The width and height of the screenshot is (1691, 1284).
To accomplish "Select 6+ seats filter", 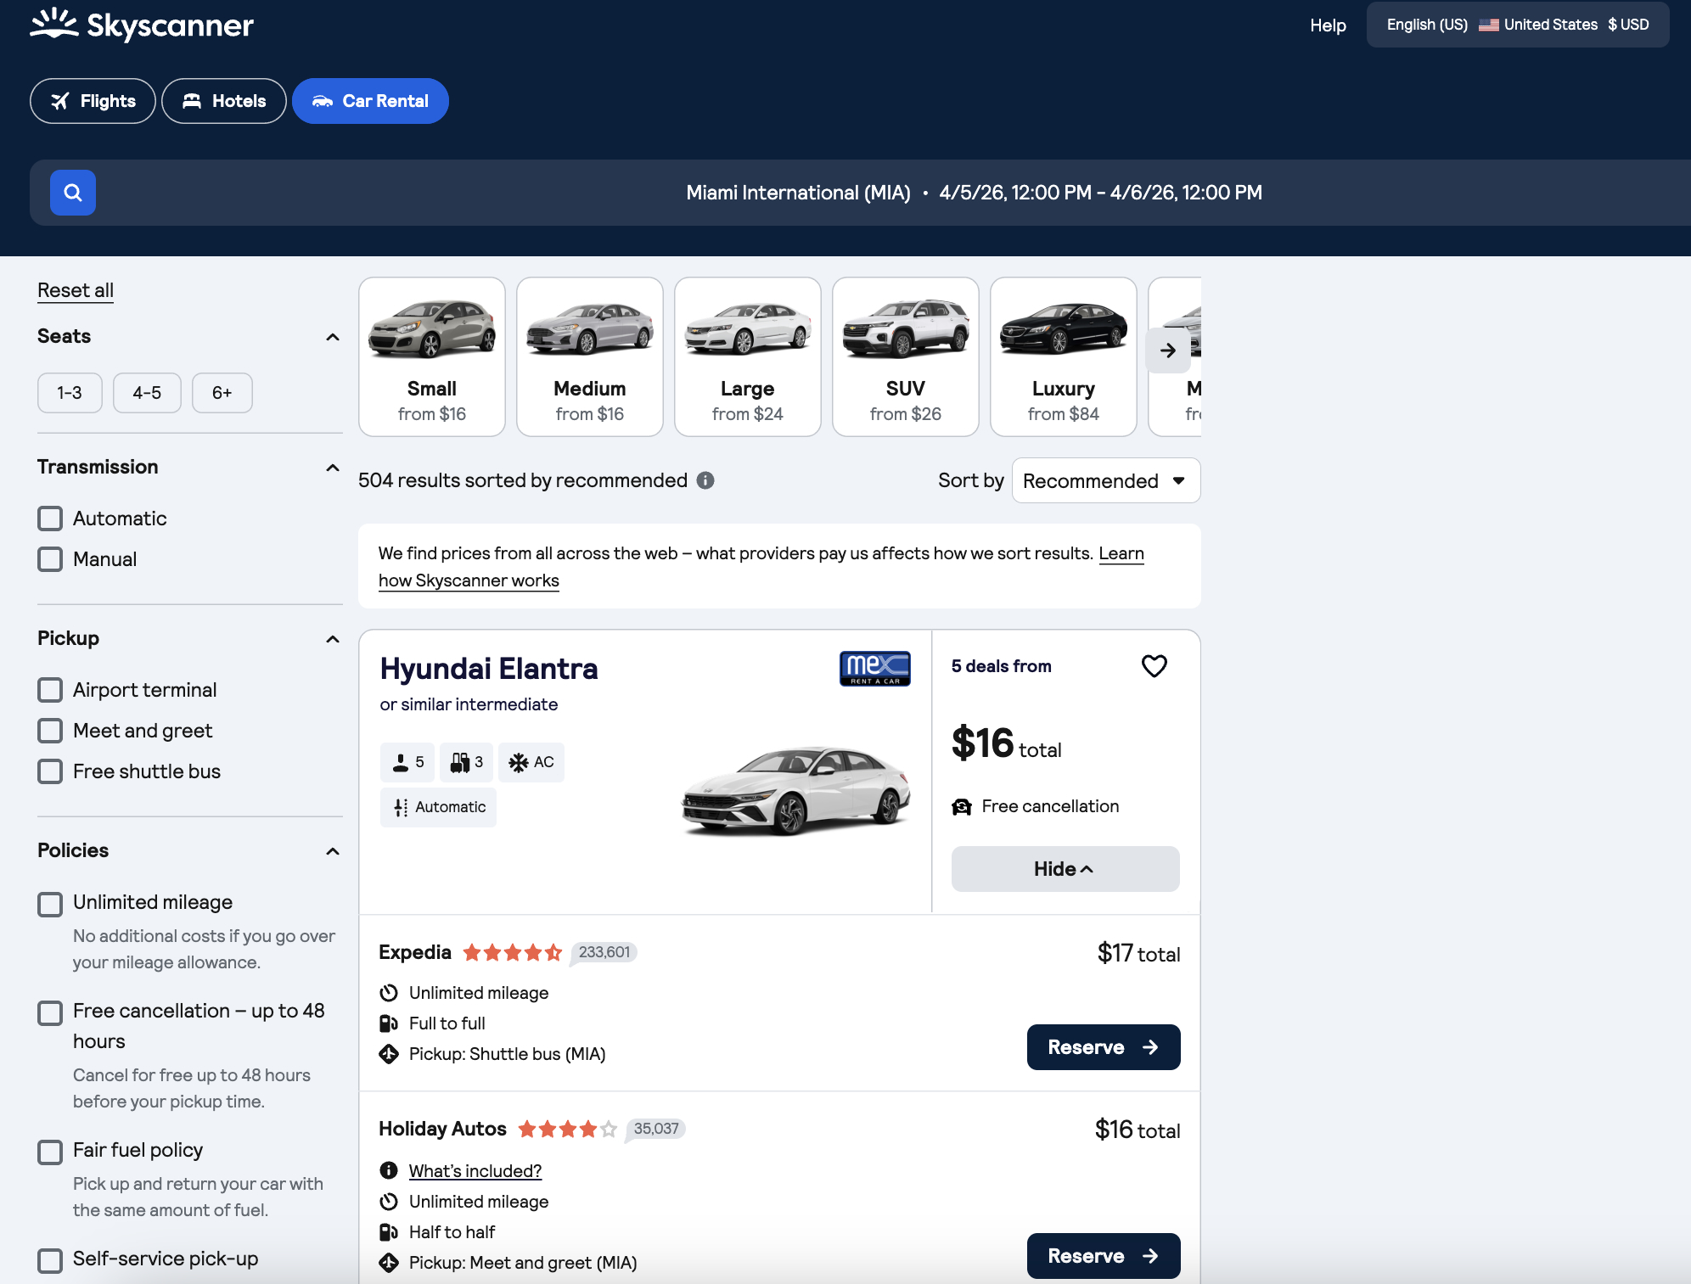I will (x=222, y=393).
